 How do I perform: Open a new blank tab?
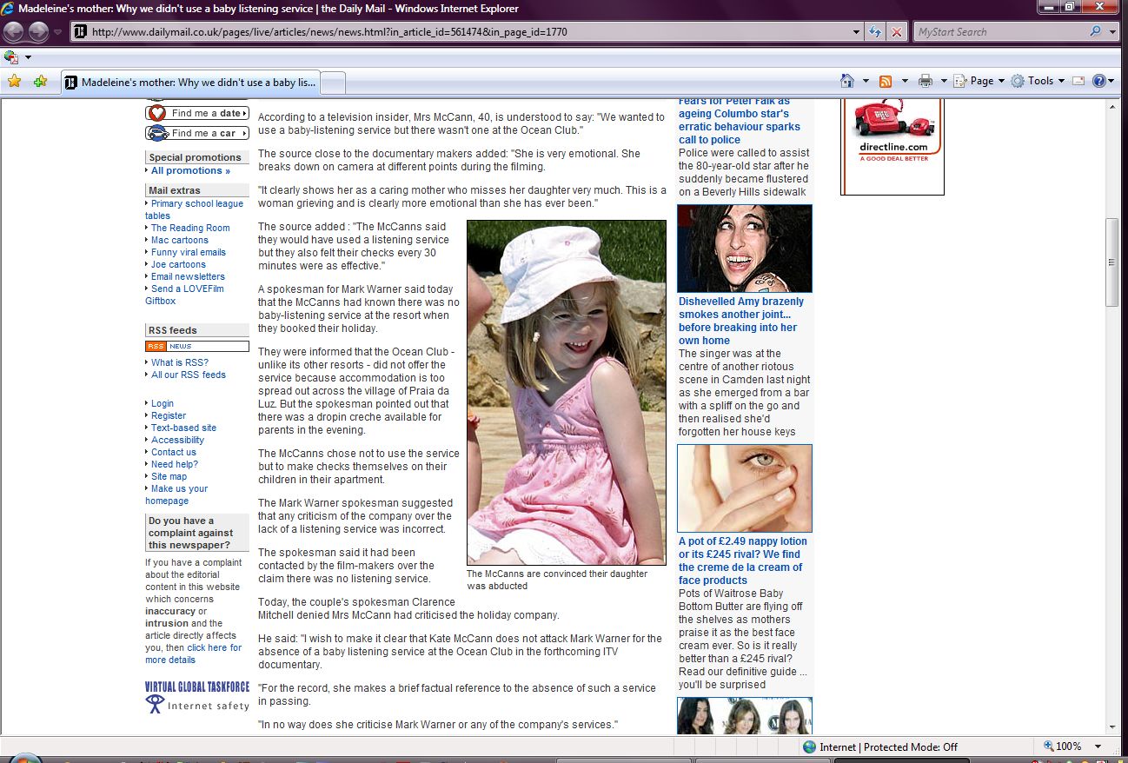pyautogui.click(x=334, y=83)
